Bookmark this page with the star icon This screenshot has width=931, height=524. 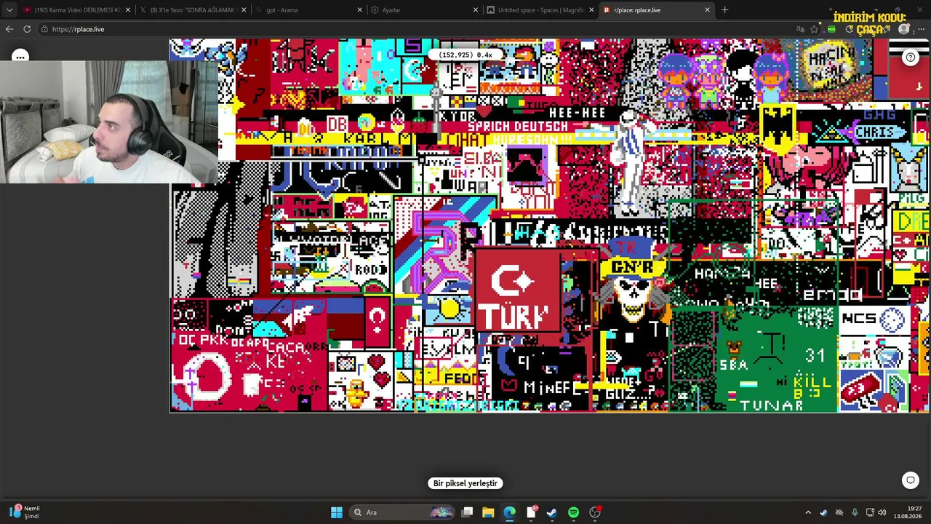click(815, 29)
